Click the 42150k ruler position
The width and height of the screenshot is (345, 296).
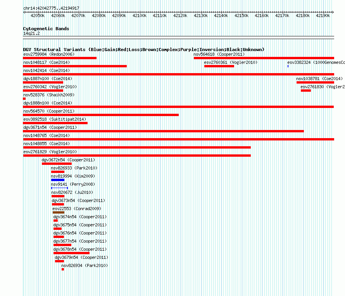click(241, 15)
